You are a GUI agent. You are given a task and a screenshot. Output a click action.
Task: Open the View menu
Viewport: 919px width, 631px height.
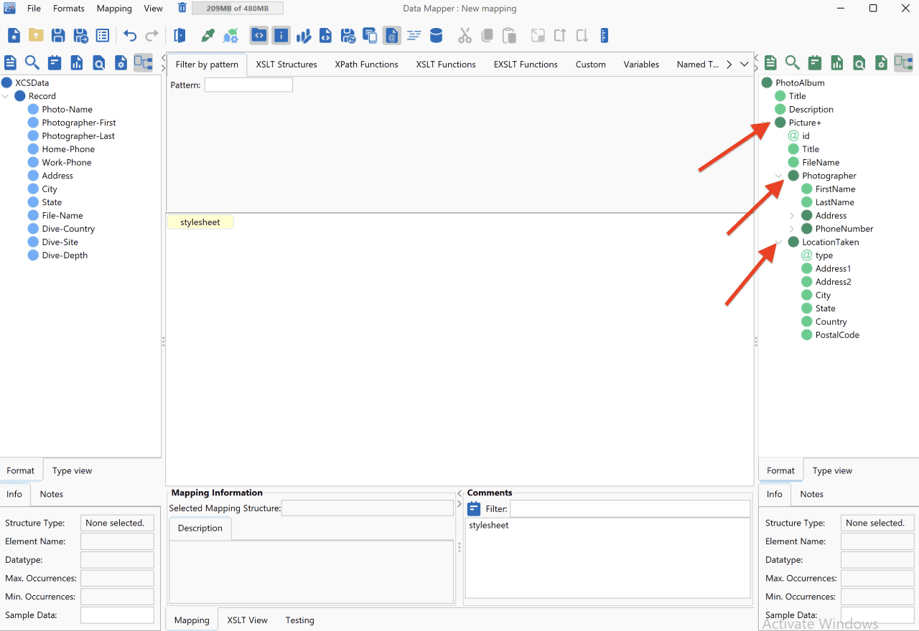(x=154, y=9)
